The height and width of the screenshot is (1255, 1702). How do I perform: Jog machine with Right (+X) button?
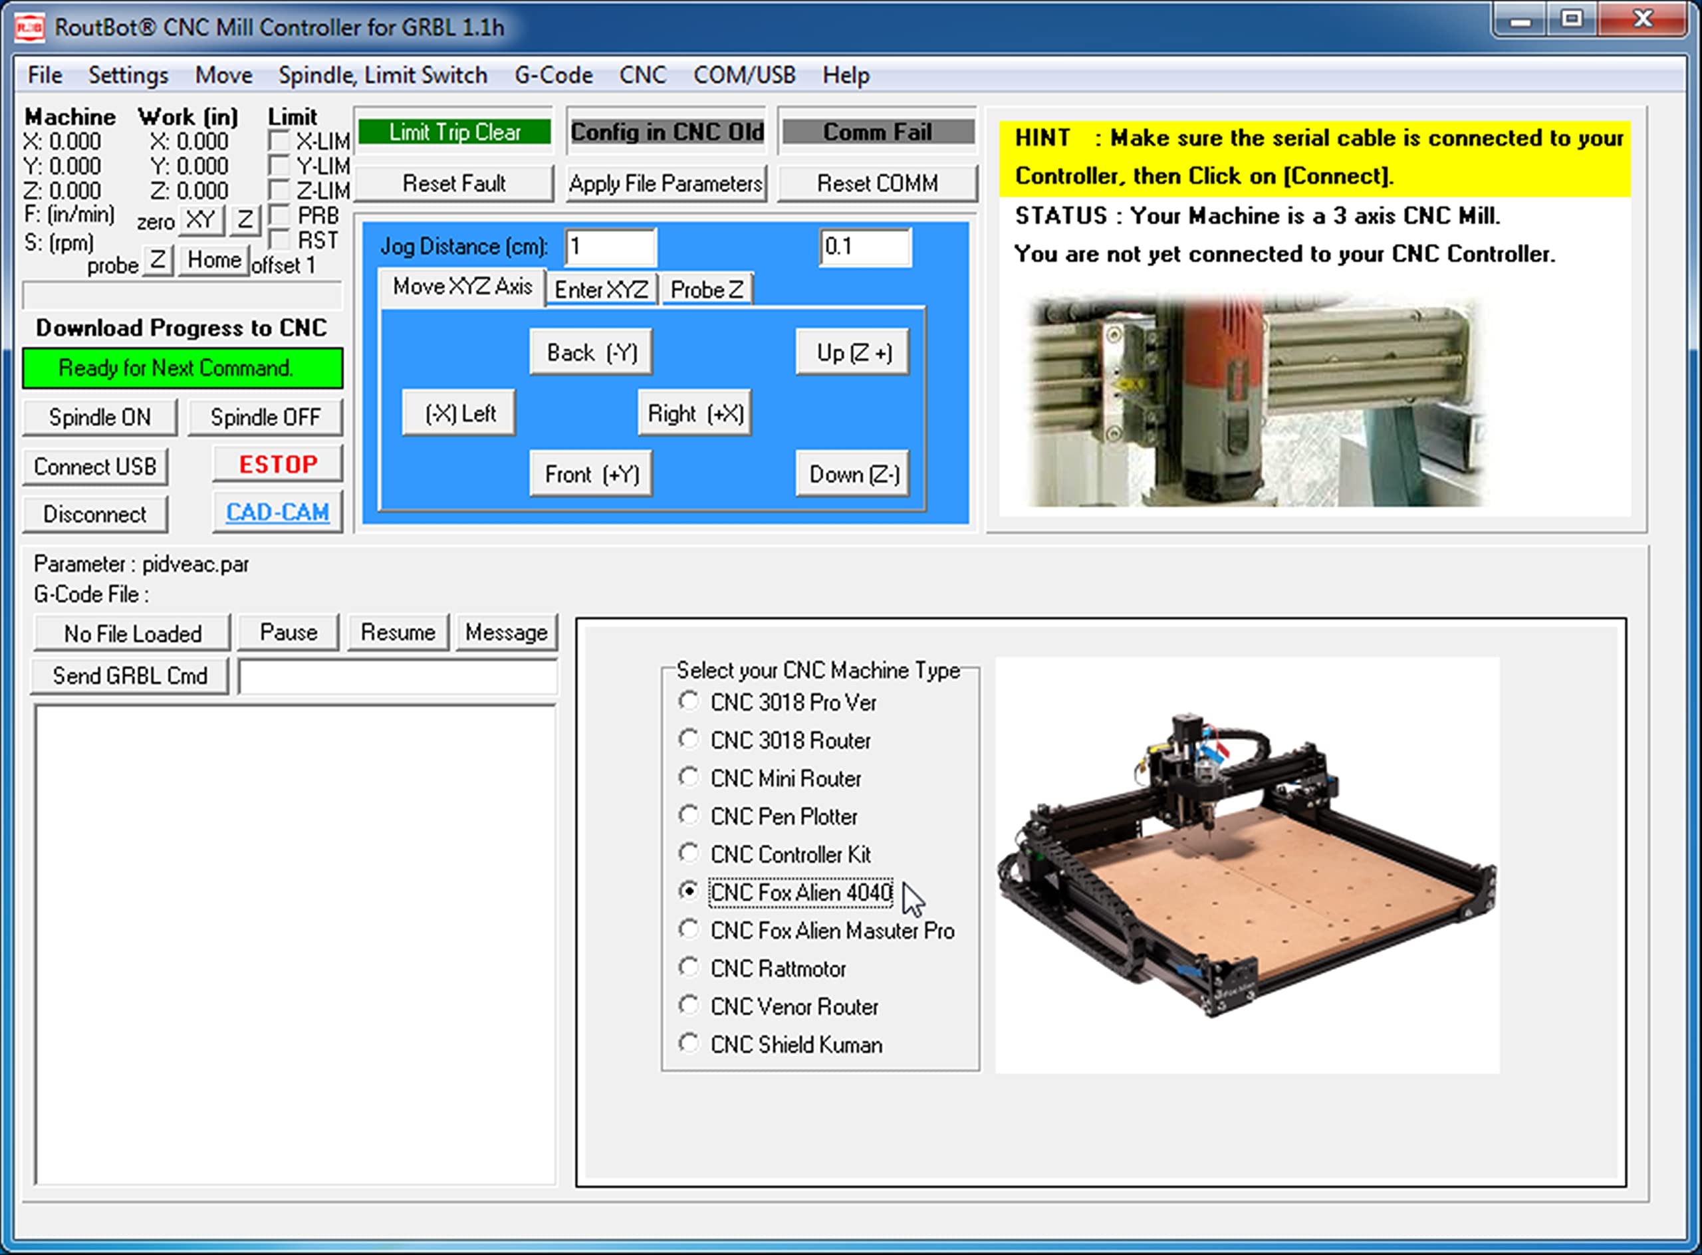(695, 413)
